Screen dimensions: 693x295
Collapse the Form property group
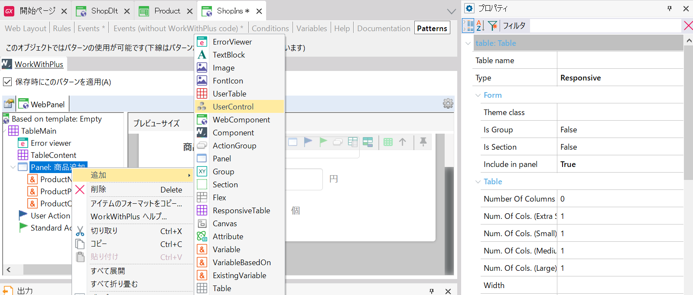coord(478,95)
